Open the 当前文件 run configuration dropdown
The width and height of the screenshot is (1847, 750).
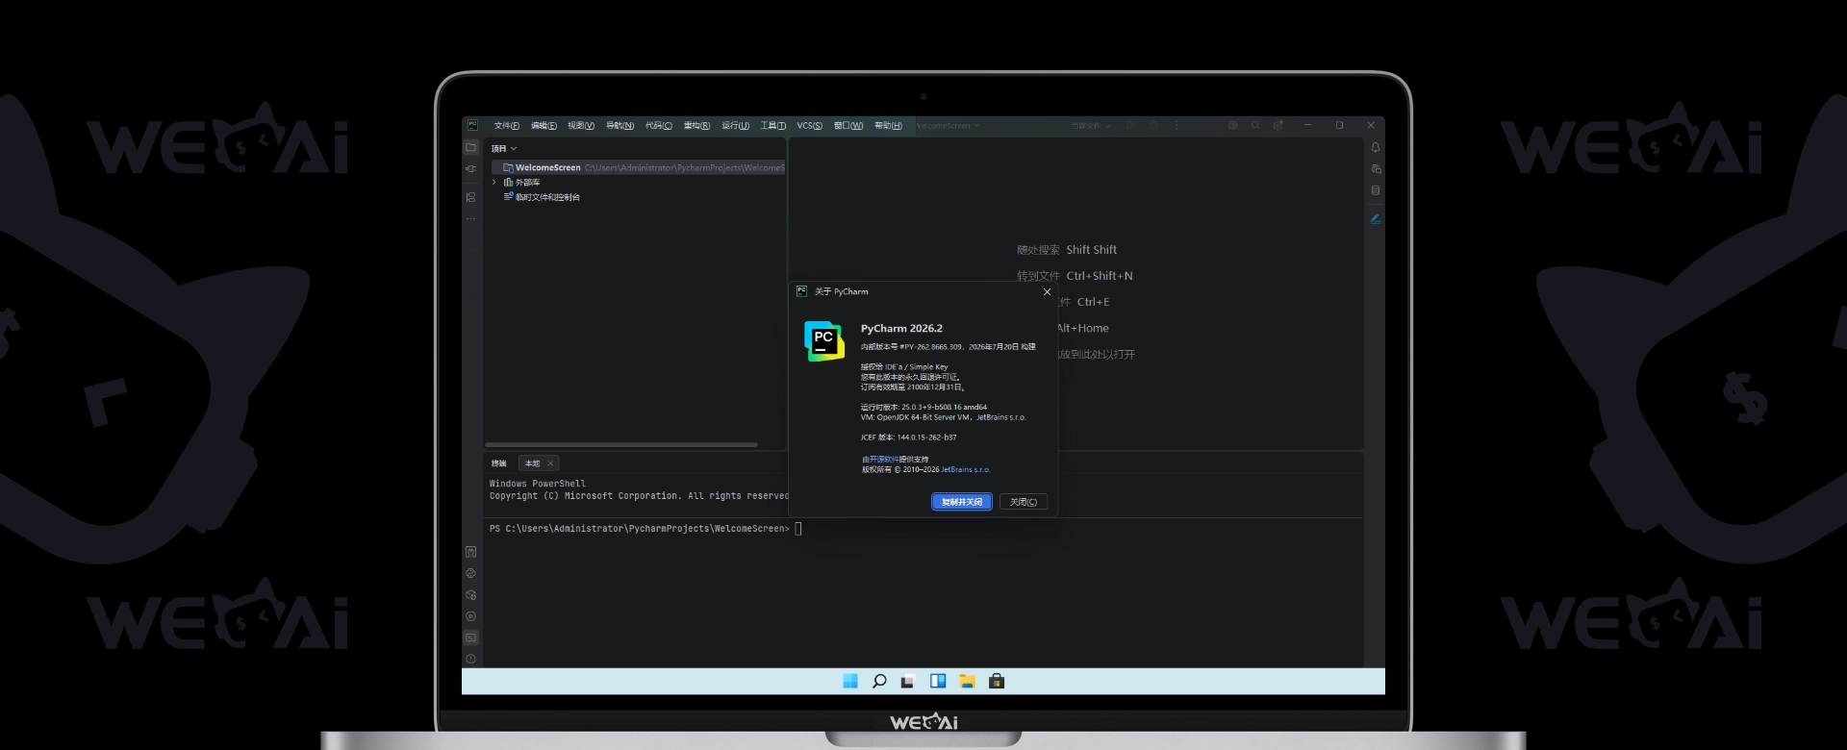coord(1091,126)
